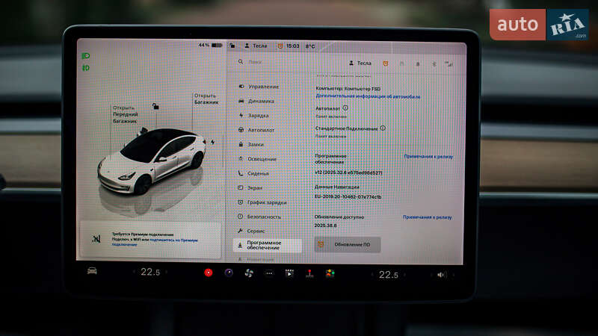Open the Сиденья settings menu

click(x=253, y=173)
